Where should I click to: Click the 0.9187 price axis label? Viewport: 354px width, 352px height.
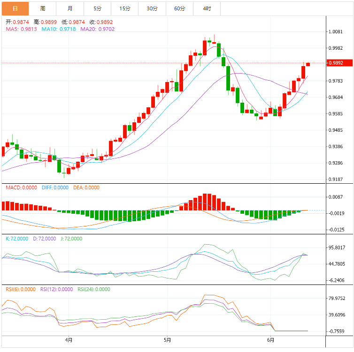coord(336,180)
